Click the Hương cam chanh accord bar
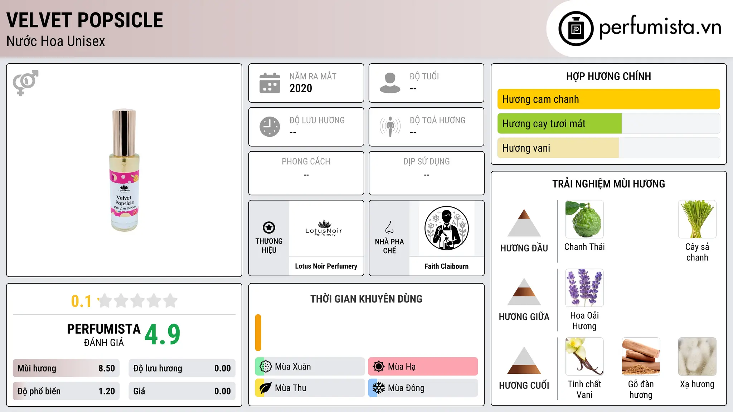The width and height of the screenshot is (733, 412). point(608,99)
